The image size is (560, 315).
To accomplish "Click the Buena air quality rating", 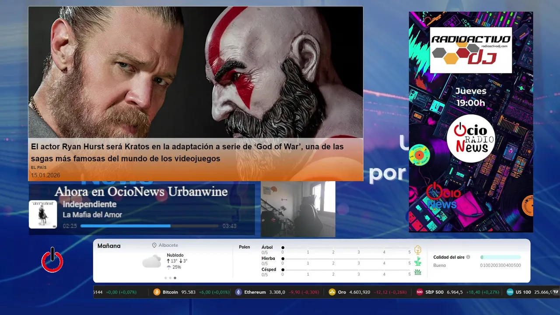I will point(440,265).
